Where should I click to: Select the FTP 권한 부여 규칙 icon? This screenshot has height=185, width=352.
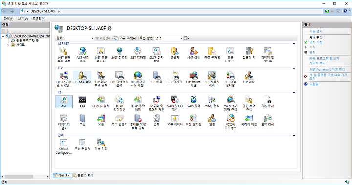(x=101, y=79)
